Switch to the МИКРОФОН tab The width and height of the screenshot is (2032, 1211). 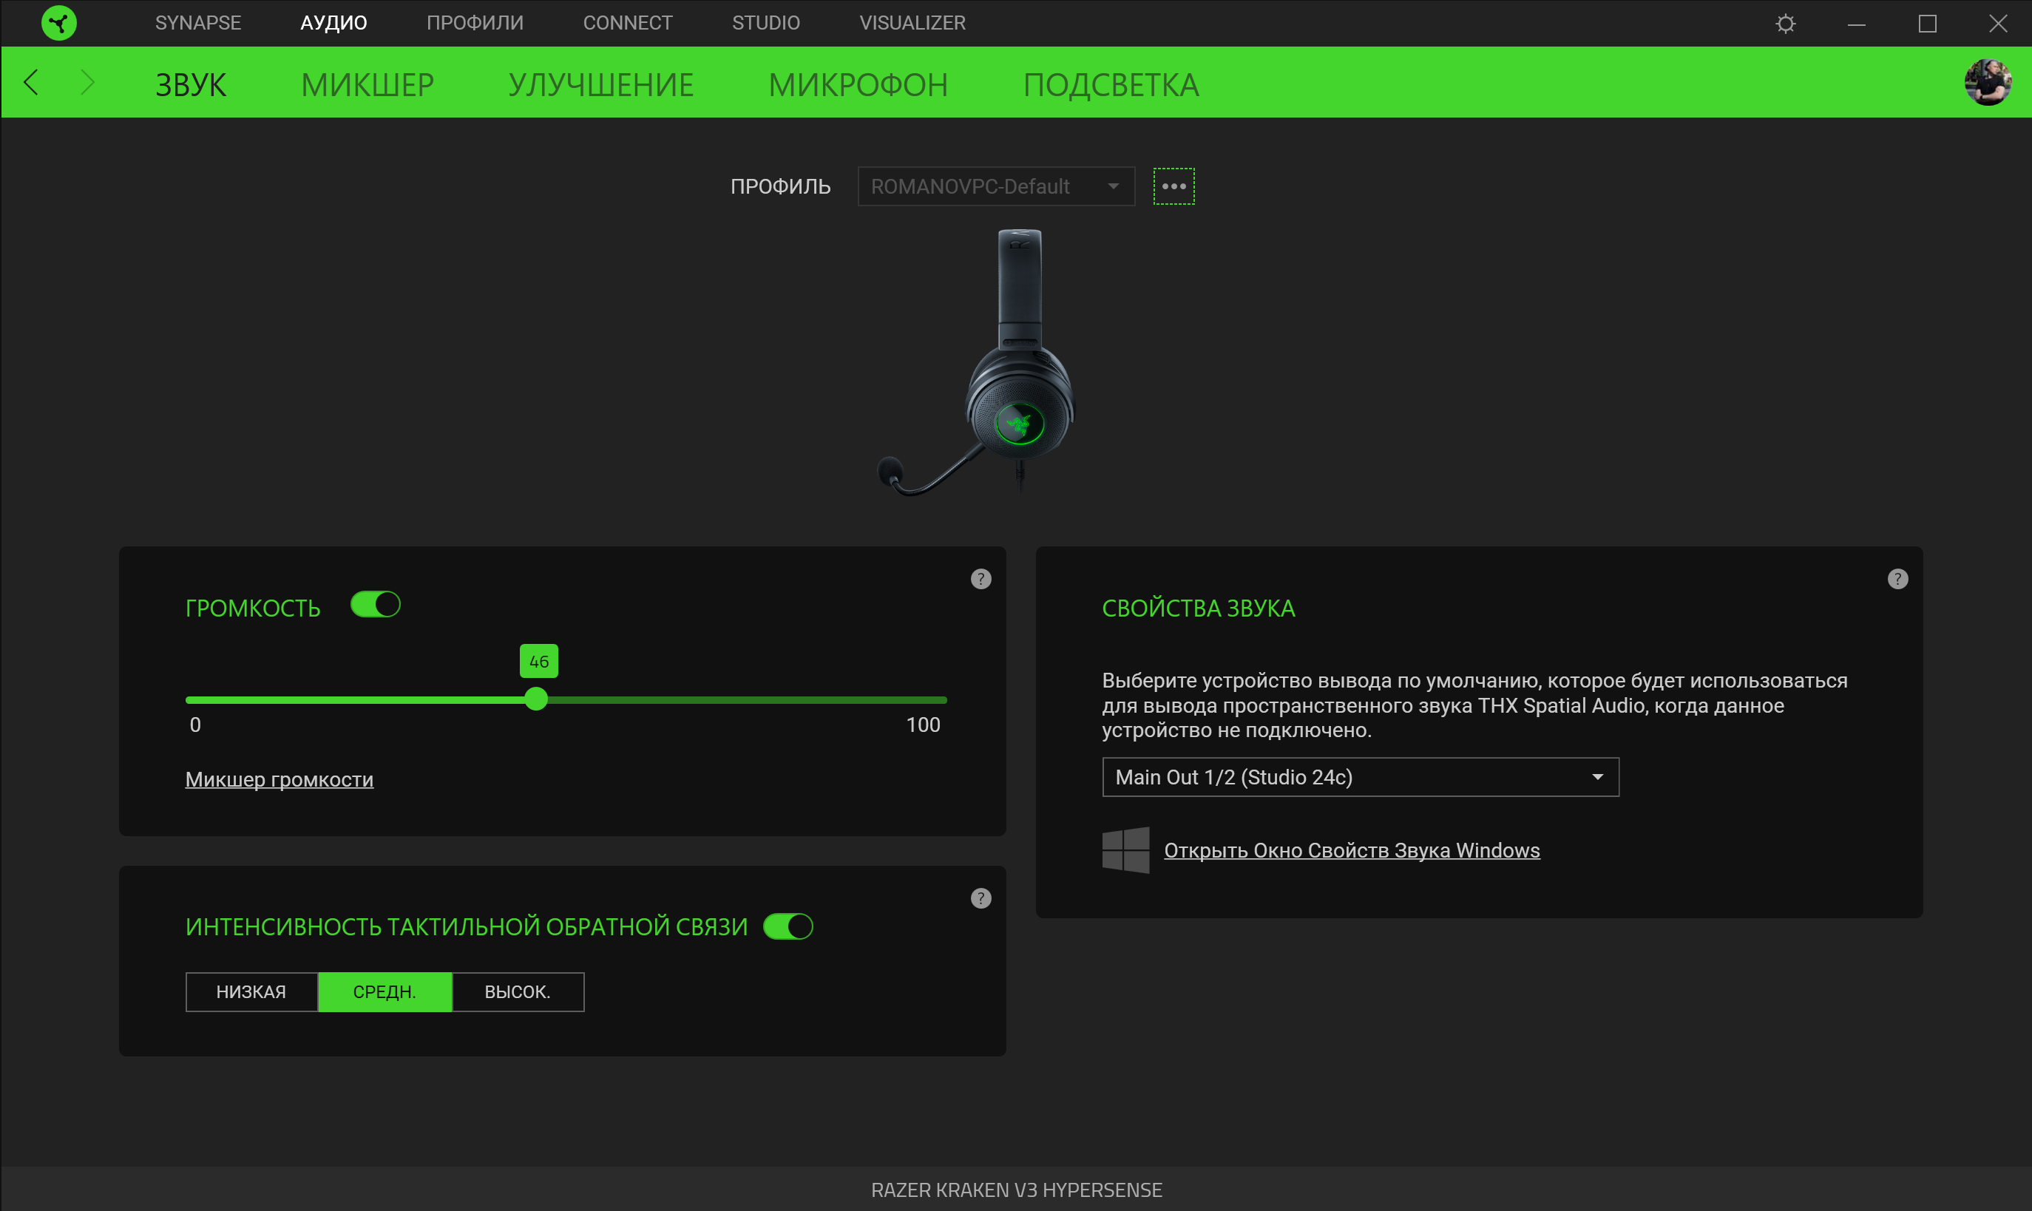pyautogui.click(x=858, y=85)
